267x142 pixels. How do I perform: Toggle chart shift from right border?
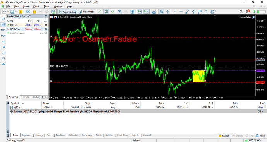(x=146, y=12)
